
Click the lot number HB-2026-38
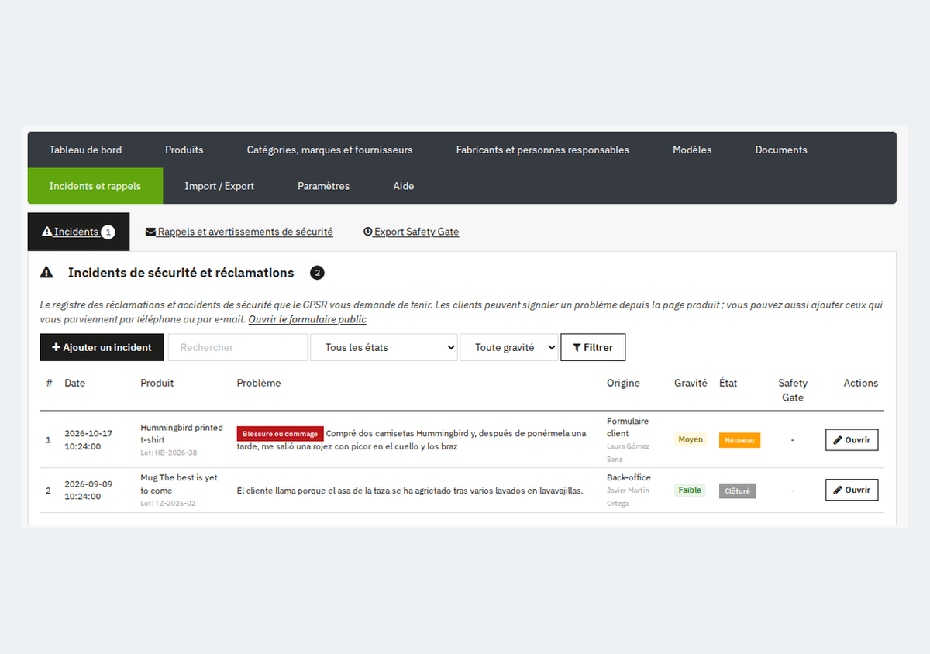[169, 453]
